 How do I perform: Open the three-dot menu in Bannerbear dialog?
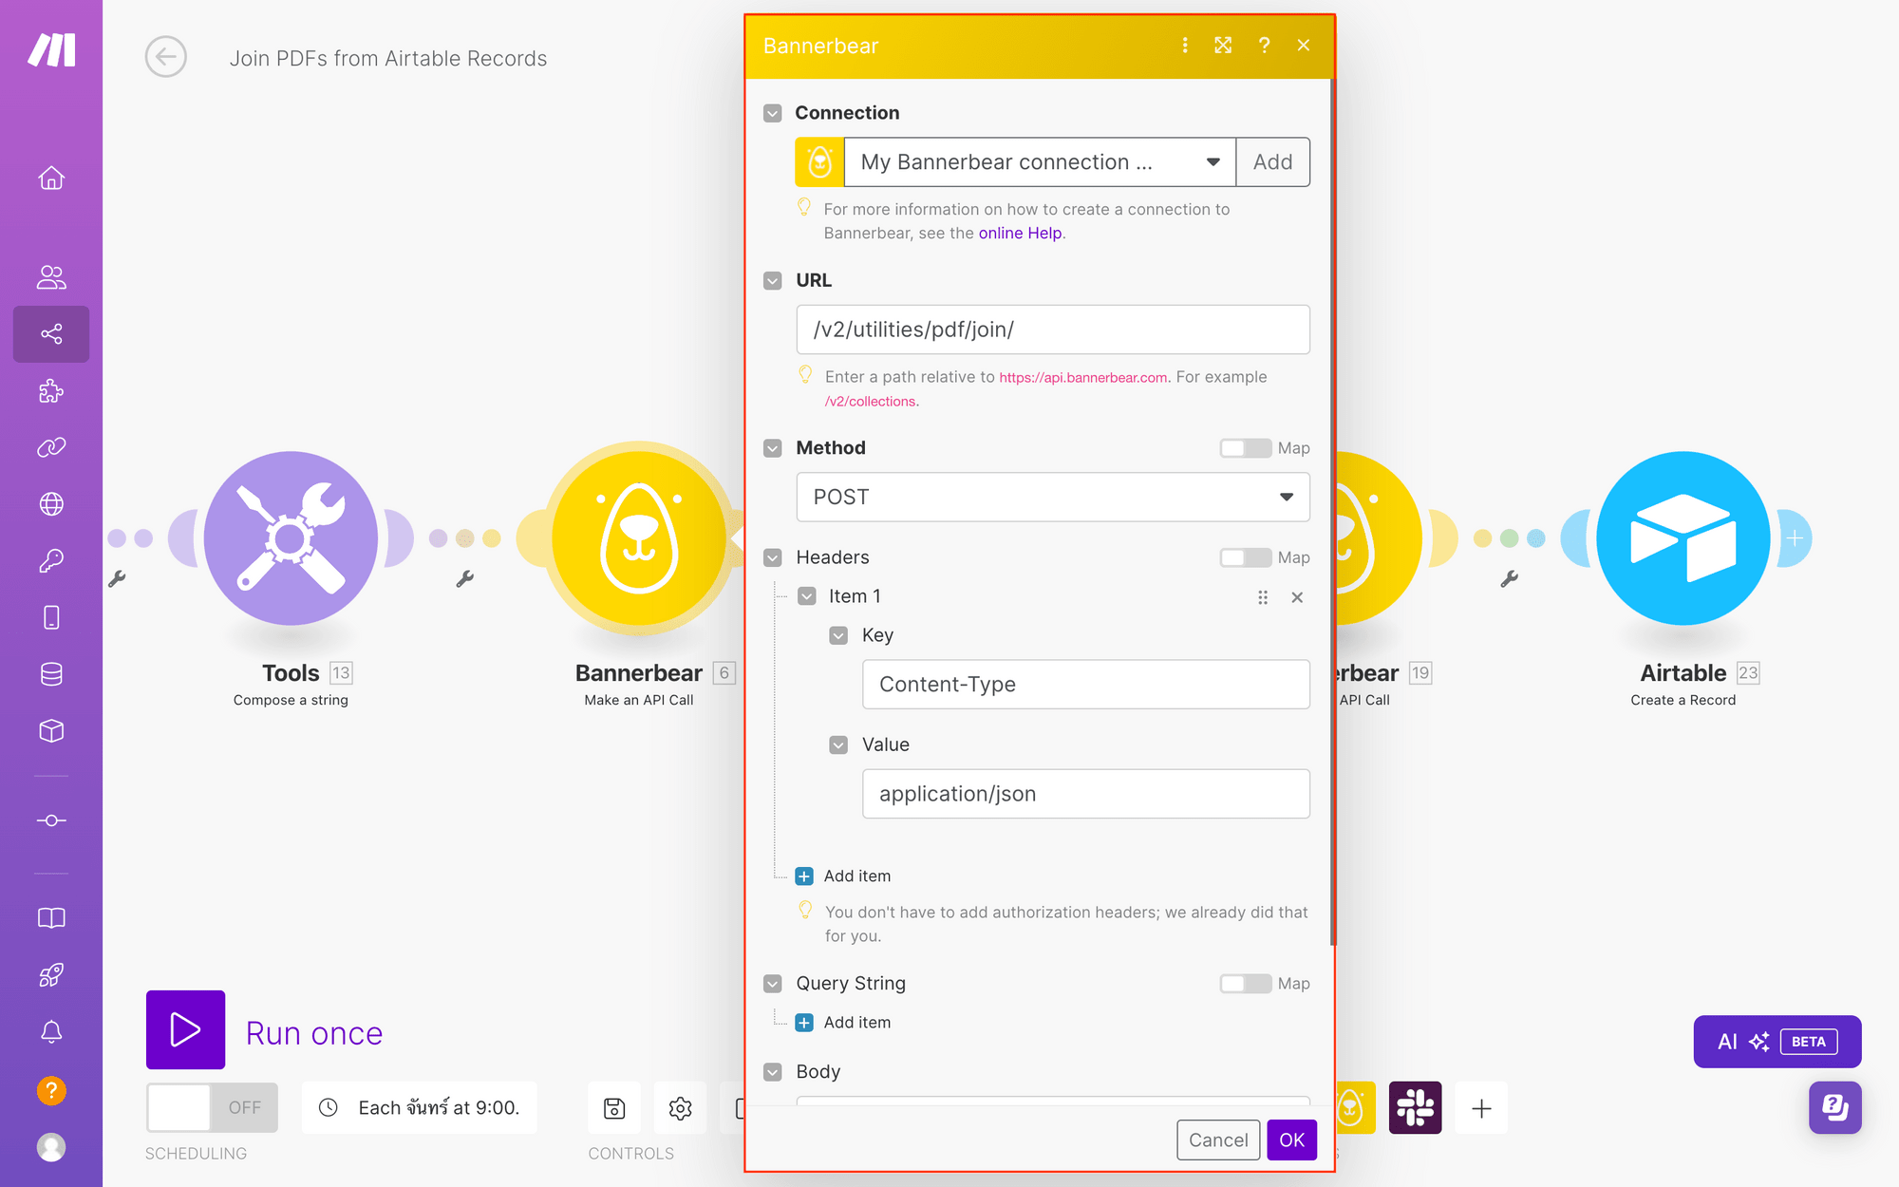click(1184, 45)
